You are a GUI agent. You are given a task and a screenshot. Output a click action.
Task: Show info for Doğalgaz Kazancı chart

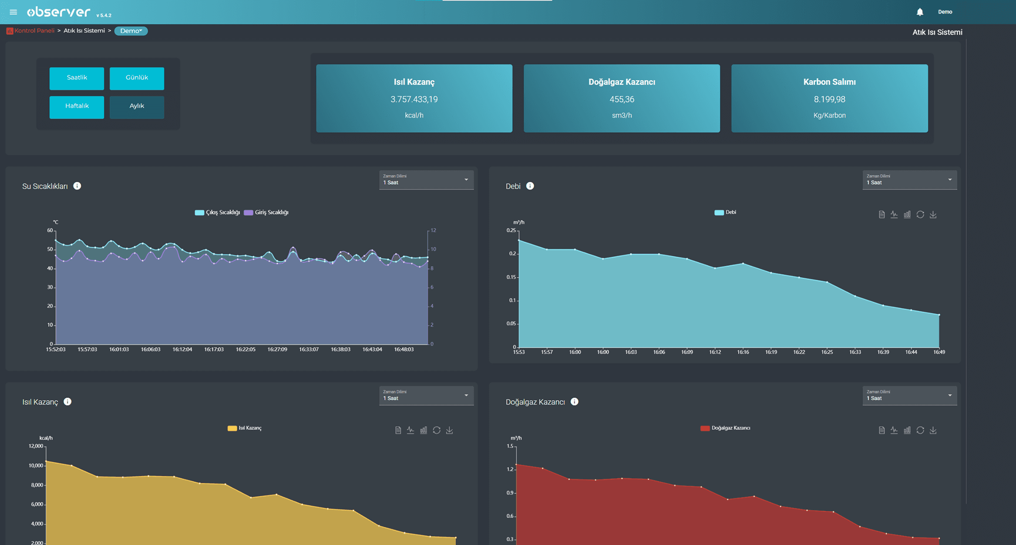[x=574, y=402]
